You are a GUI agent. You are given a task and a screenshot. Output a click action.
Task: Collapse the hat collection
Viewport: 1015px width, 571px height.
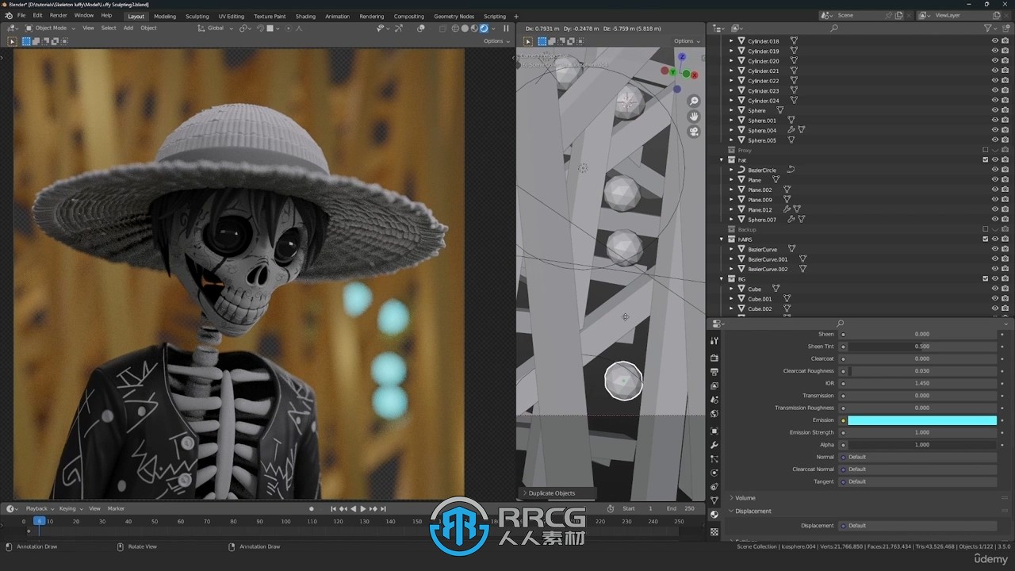click(722, 160)
